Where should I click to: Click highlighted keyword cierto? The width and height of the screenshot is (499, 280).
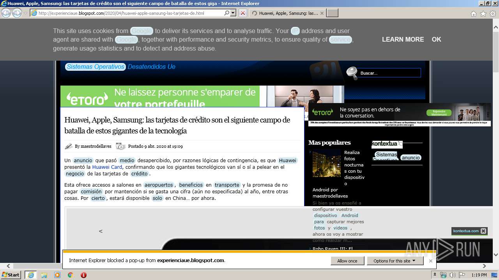[x=98, y=198]
